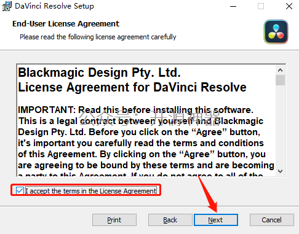
Task: Click the license scrollbar down arrow
Action: (280, 171)
